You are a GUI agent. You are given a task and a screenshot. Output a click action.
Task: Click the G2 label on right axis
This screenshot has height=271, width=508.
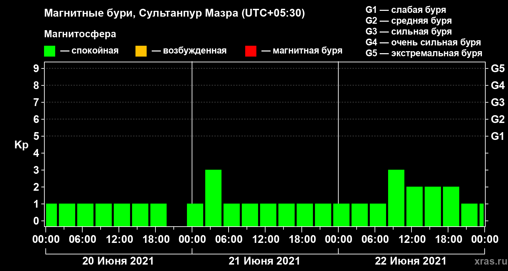click(x=498, y=119)
